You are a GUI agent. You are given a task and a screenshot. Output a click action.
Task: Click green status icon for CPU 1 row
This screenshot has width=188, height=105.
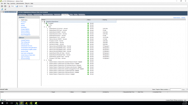88,25
